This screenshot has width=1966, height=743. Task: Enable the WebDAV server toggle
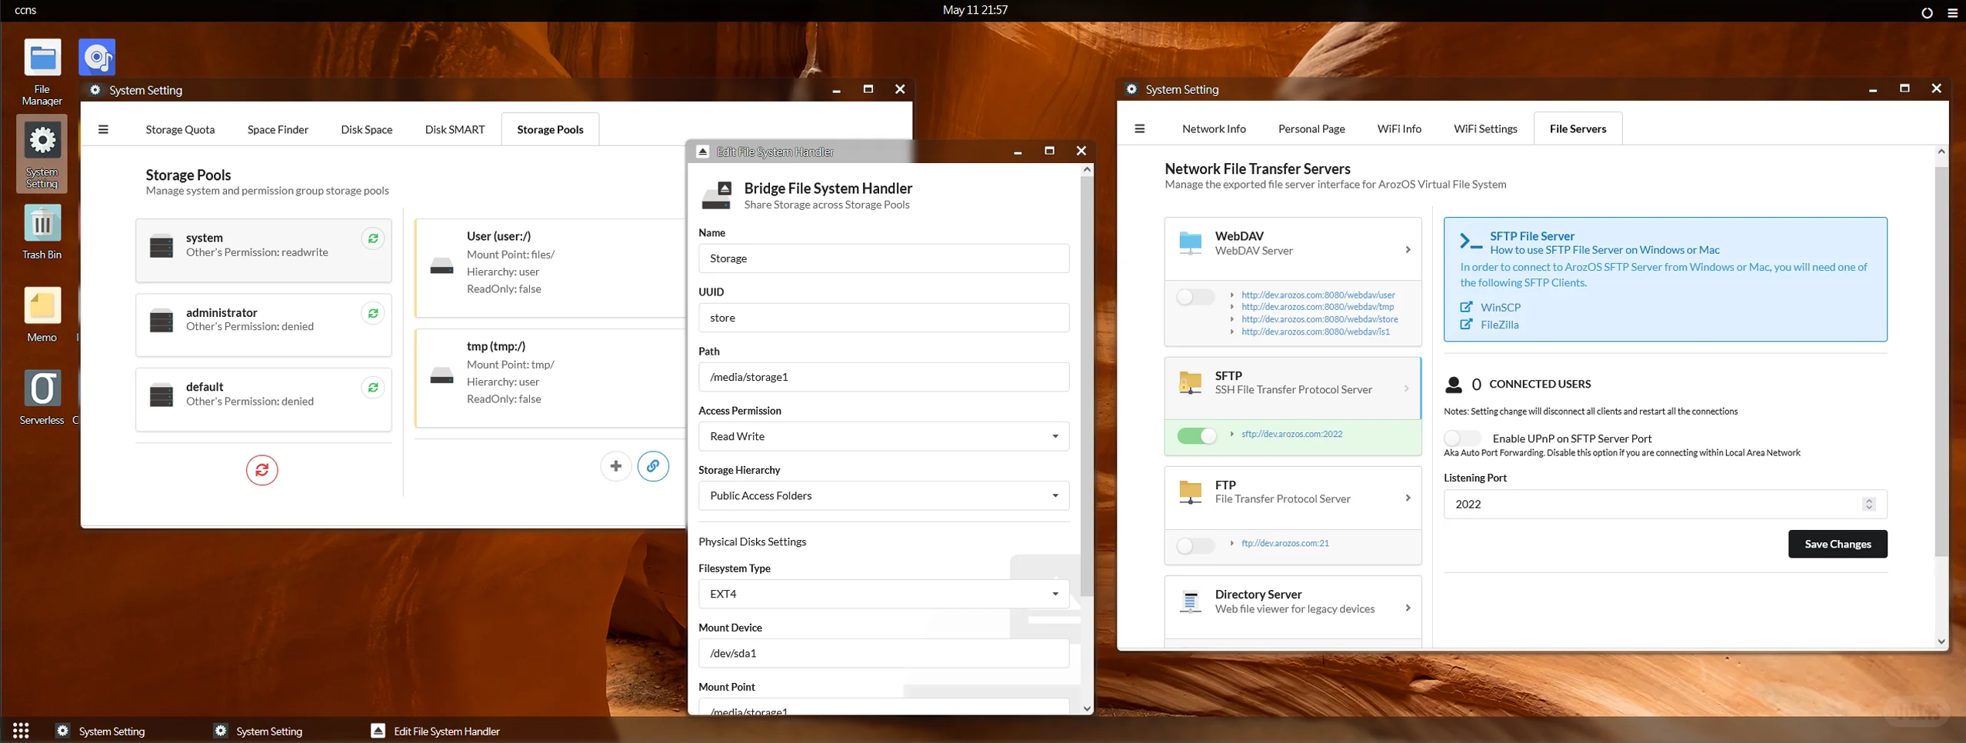(x=1195, y=296)
